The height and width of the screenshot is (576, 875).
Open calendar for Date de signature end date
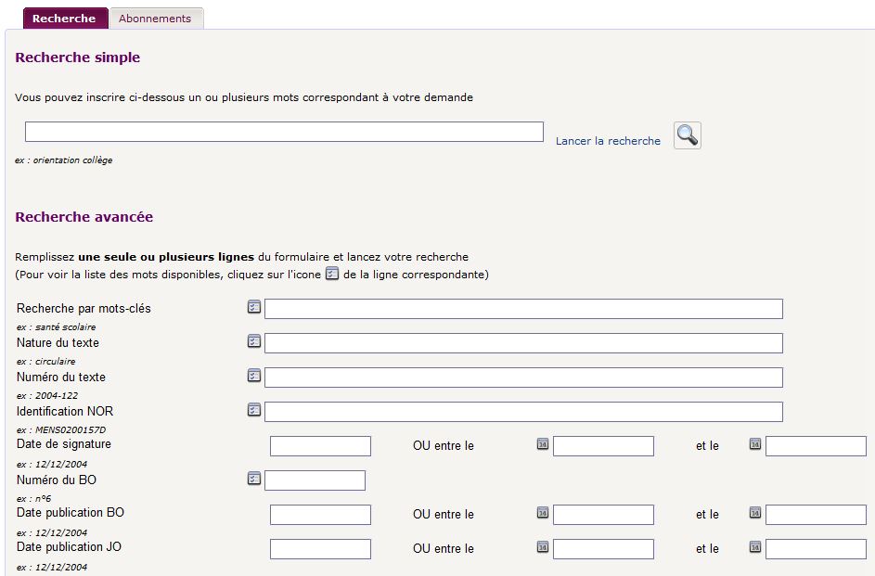click(755, 444)
